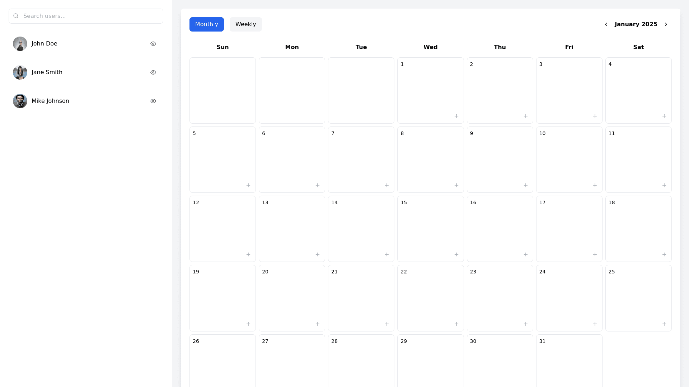
Task: Focus the Search users input field
Action: [90, 16]
